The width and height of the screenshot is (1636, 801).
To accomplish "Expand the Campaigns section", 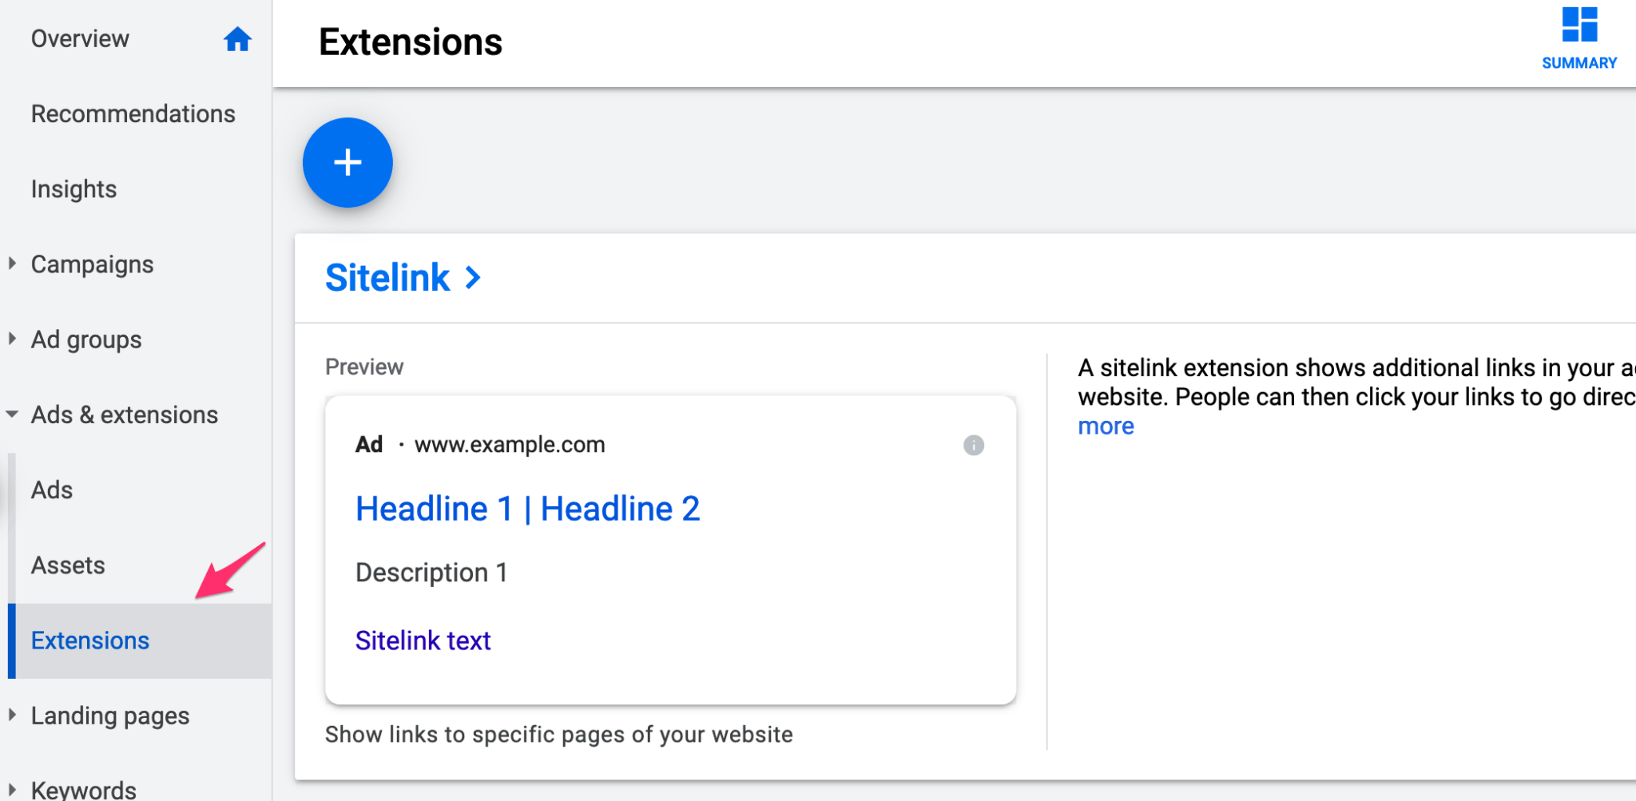I will point(11,264).
